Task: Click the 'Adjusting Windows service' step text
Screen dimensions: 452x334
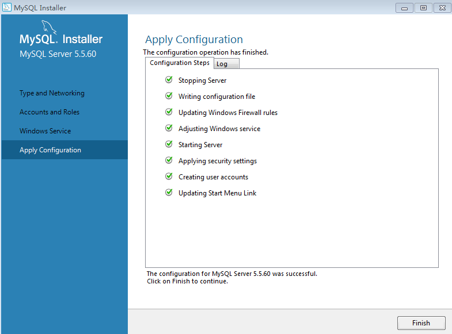Action: 219,129
